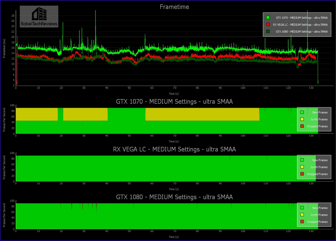Viewport: 336px width, 241px height.
Task: Select 'Synth Frames' label in RX VEGA LC chart legend
Action: coord(319,167)
